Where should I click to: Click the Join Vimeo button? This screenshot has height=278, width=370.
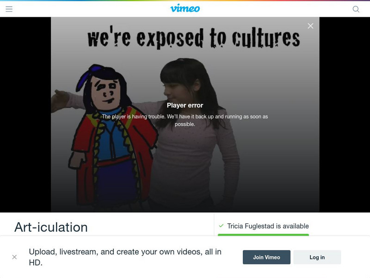(266, 257)
